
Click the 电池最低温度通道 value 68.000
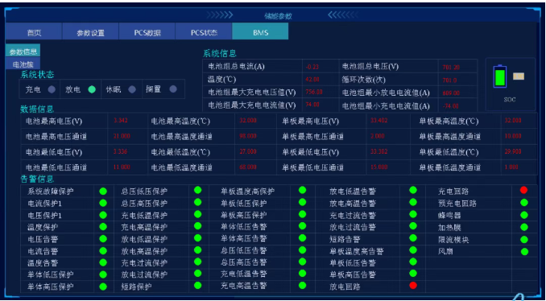pyautogui.click(x=248, y=167)
